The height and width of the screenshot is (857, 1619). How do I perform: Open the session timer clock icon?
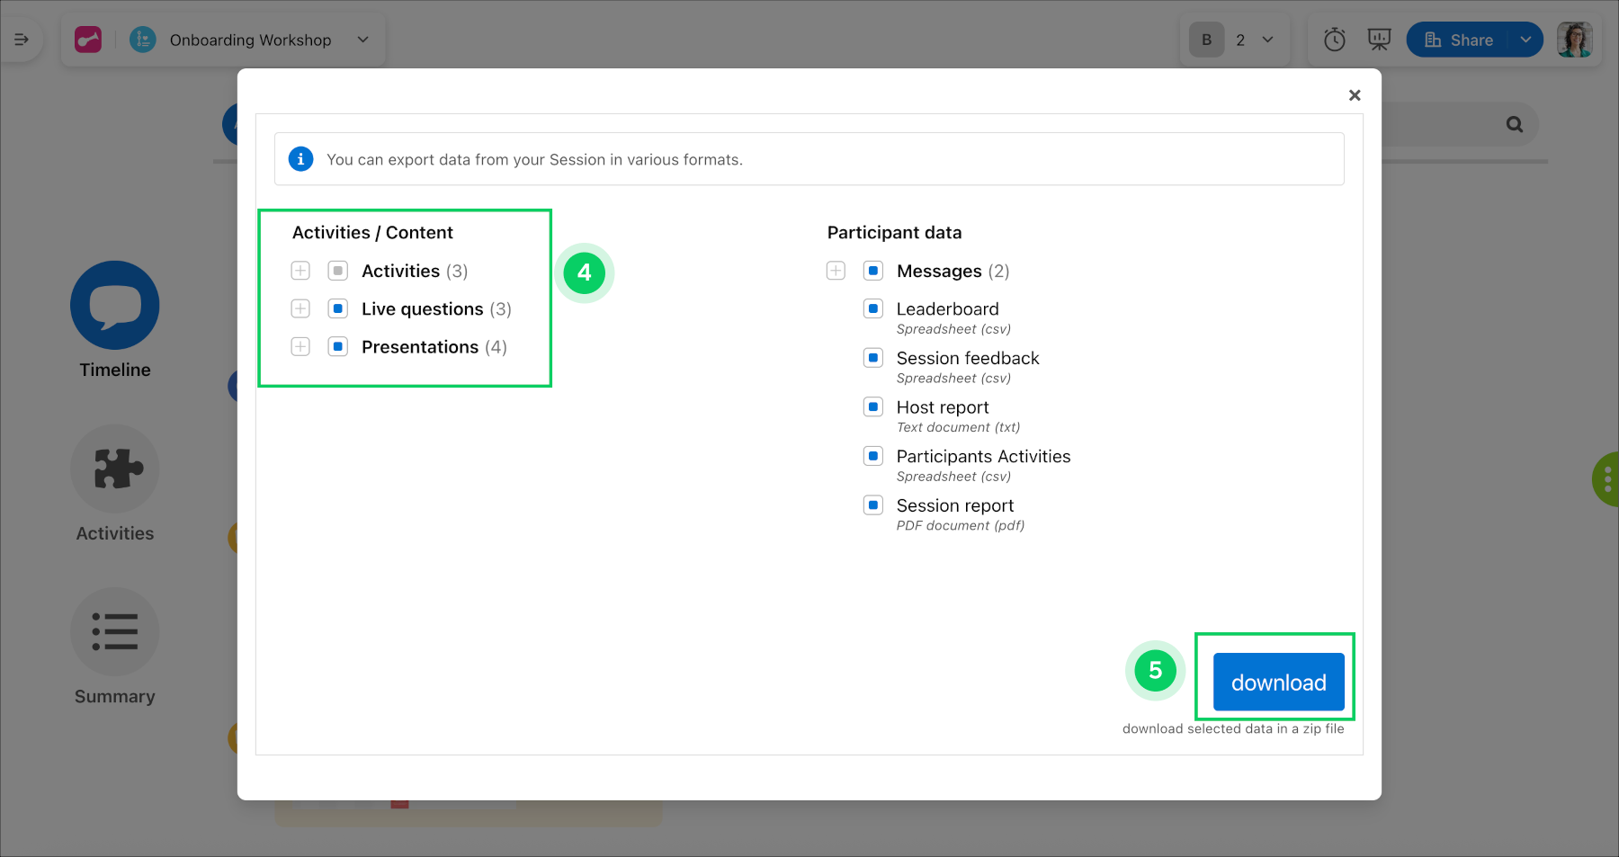click(1335, 40)
